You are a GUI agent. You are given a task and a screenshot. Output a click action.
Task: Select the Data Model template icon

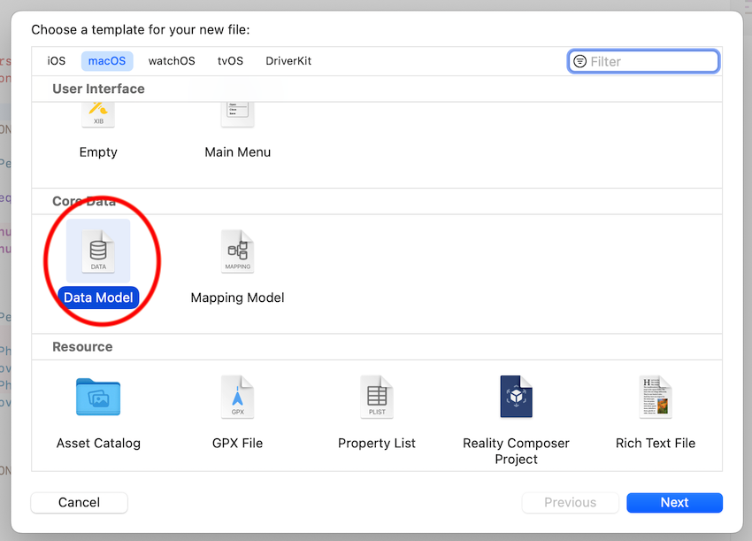click(98, 251)
